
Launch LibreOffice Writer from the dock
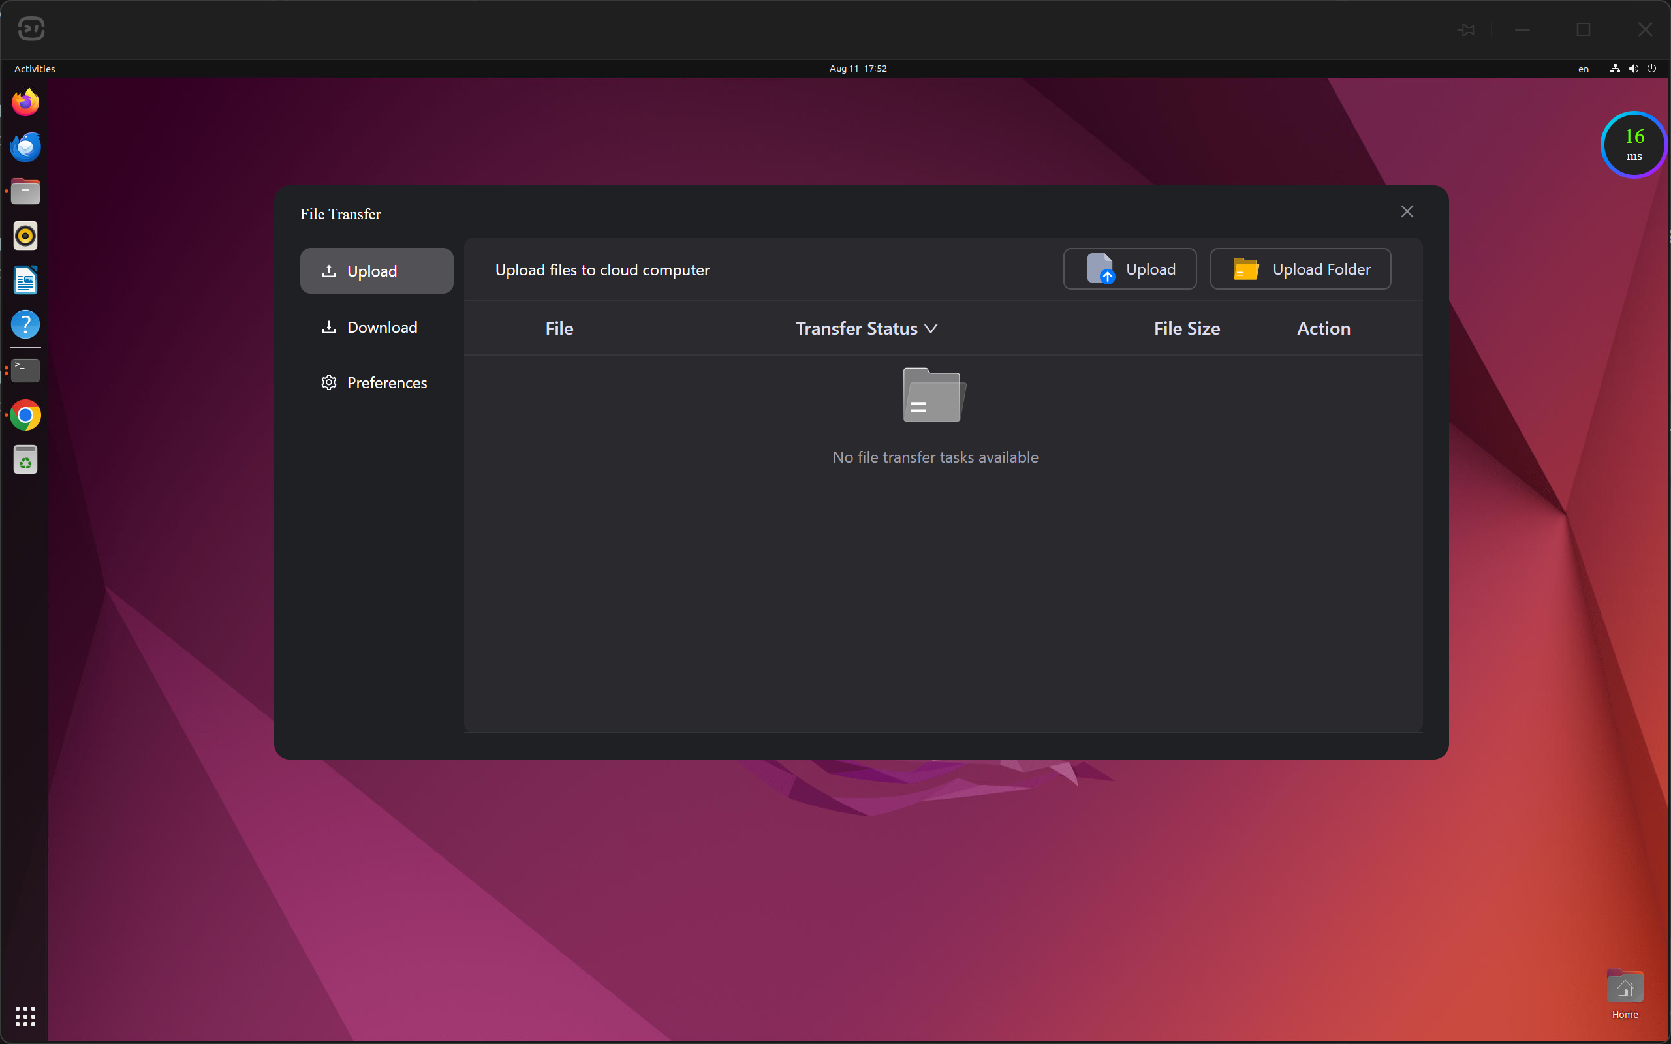(25, 281)
